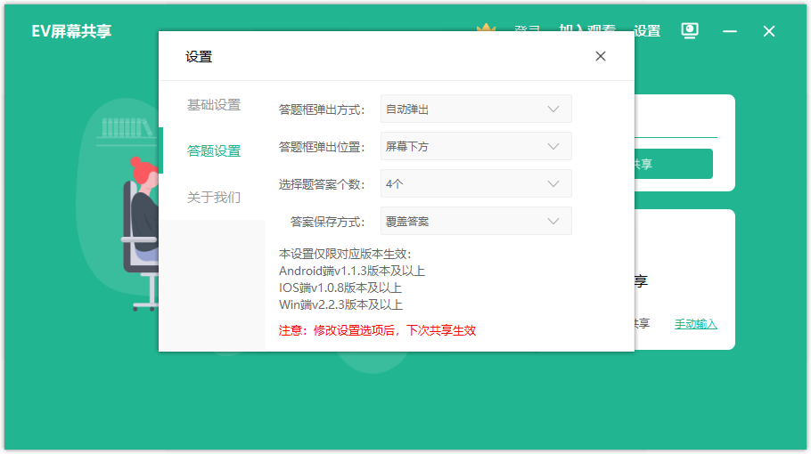Open 答题框弹出位置 dropdown showing 屏幕下方
Viewport: 811px width, 454px height.
[476, 147]
